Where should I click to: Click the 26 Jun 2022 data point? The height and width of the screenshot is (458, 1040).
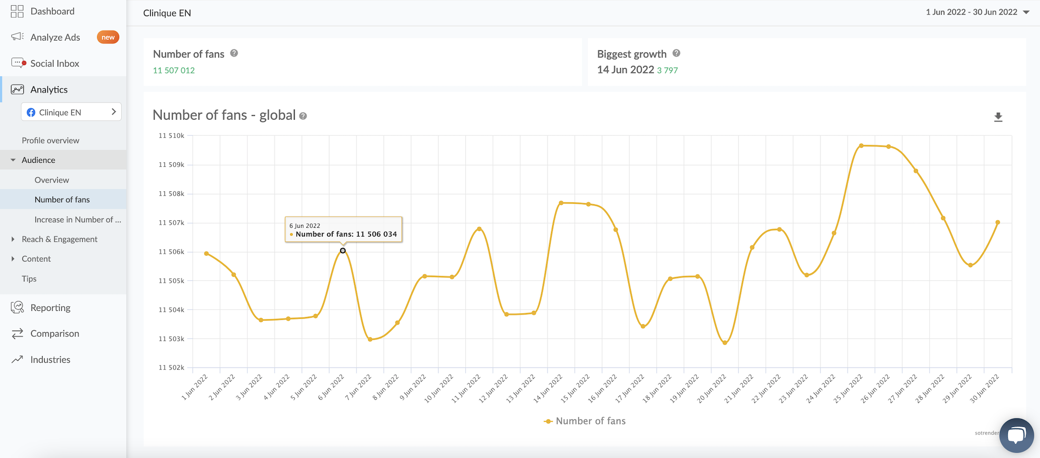889,147
